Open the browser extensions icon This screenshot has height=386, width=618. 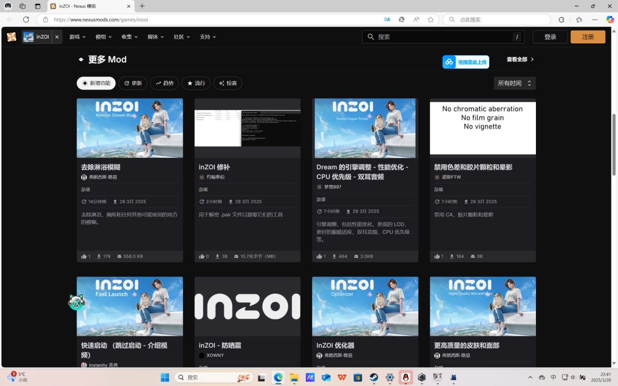click(x=562, y=19)
